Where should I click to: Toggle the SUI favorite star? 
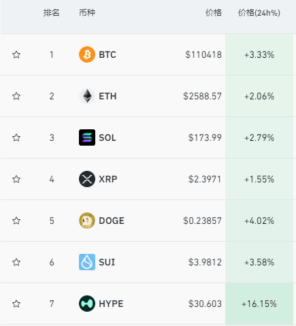point(16,262)
